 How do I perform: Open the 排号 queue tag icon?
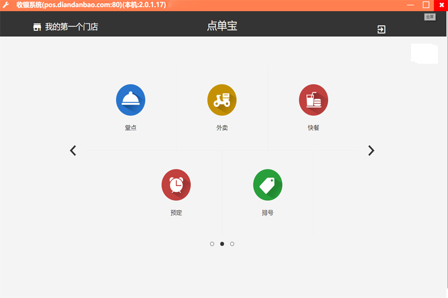click(x=268, y=185)
